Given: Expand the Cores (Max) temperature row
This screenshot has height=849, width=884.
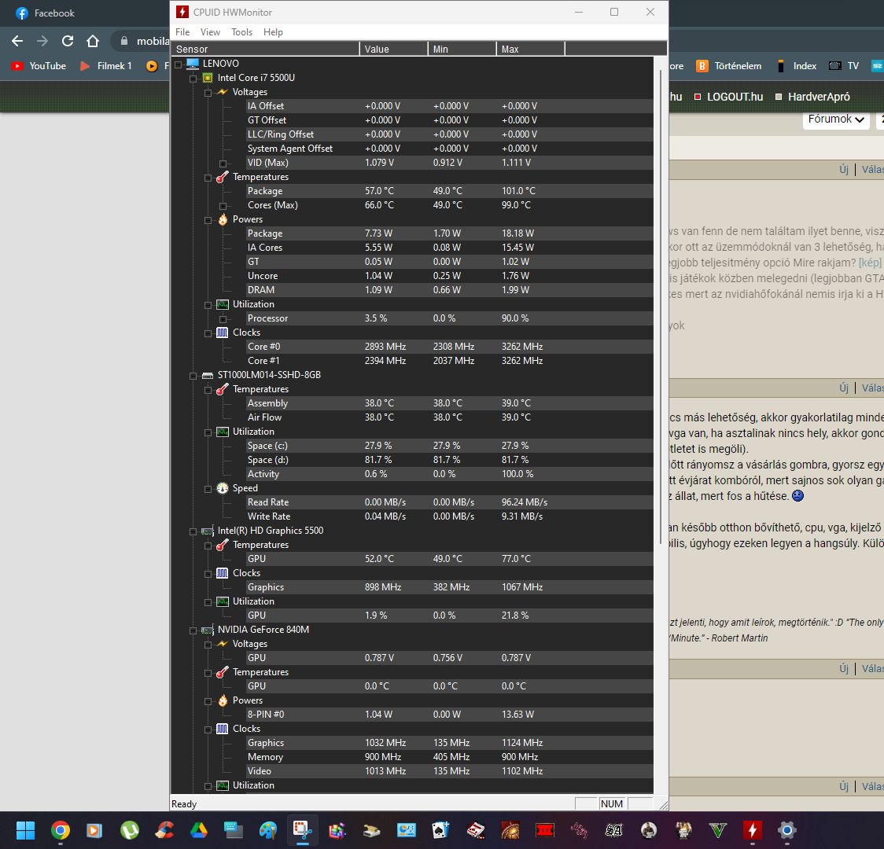Looking at the screenshot, I should click(x=223, y=206).
